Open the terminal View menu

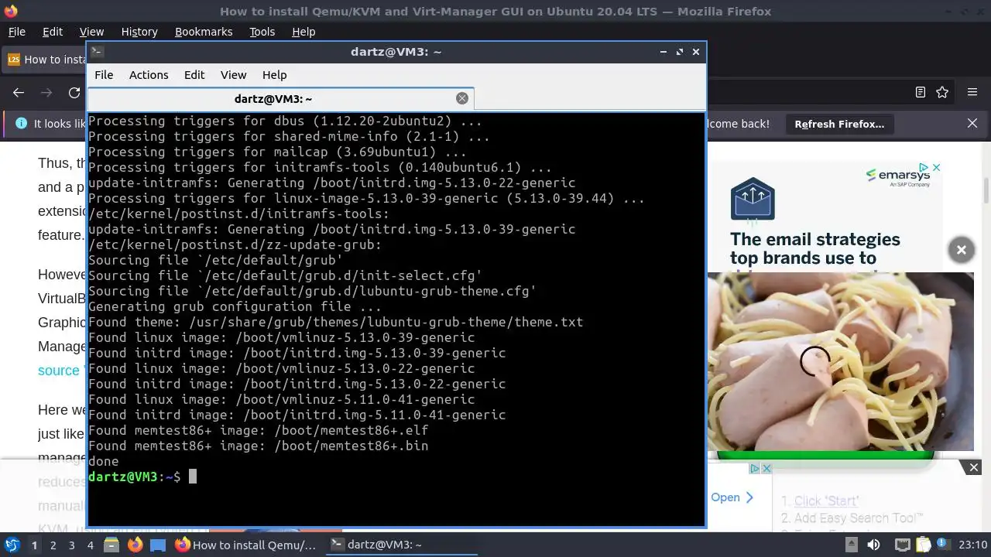[233, 75]
